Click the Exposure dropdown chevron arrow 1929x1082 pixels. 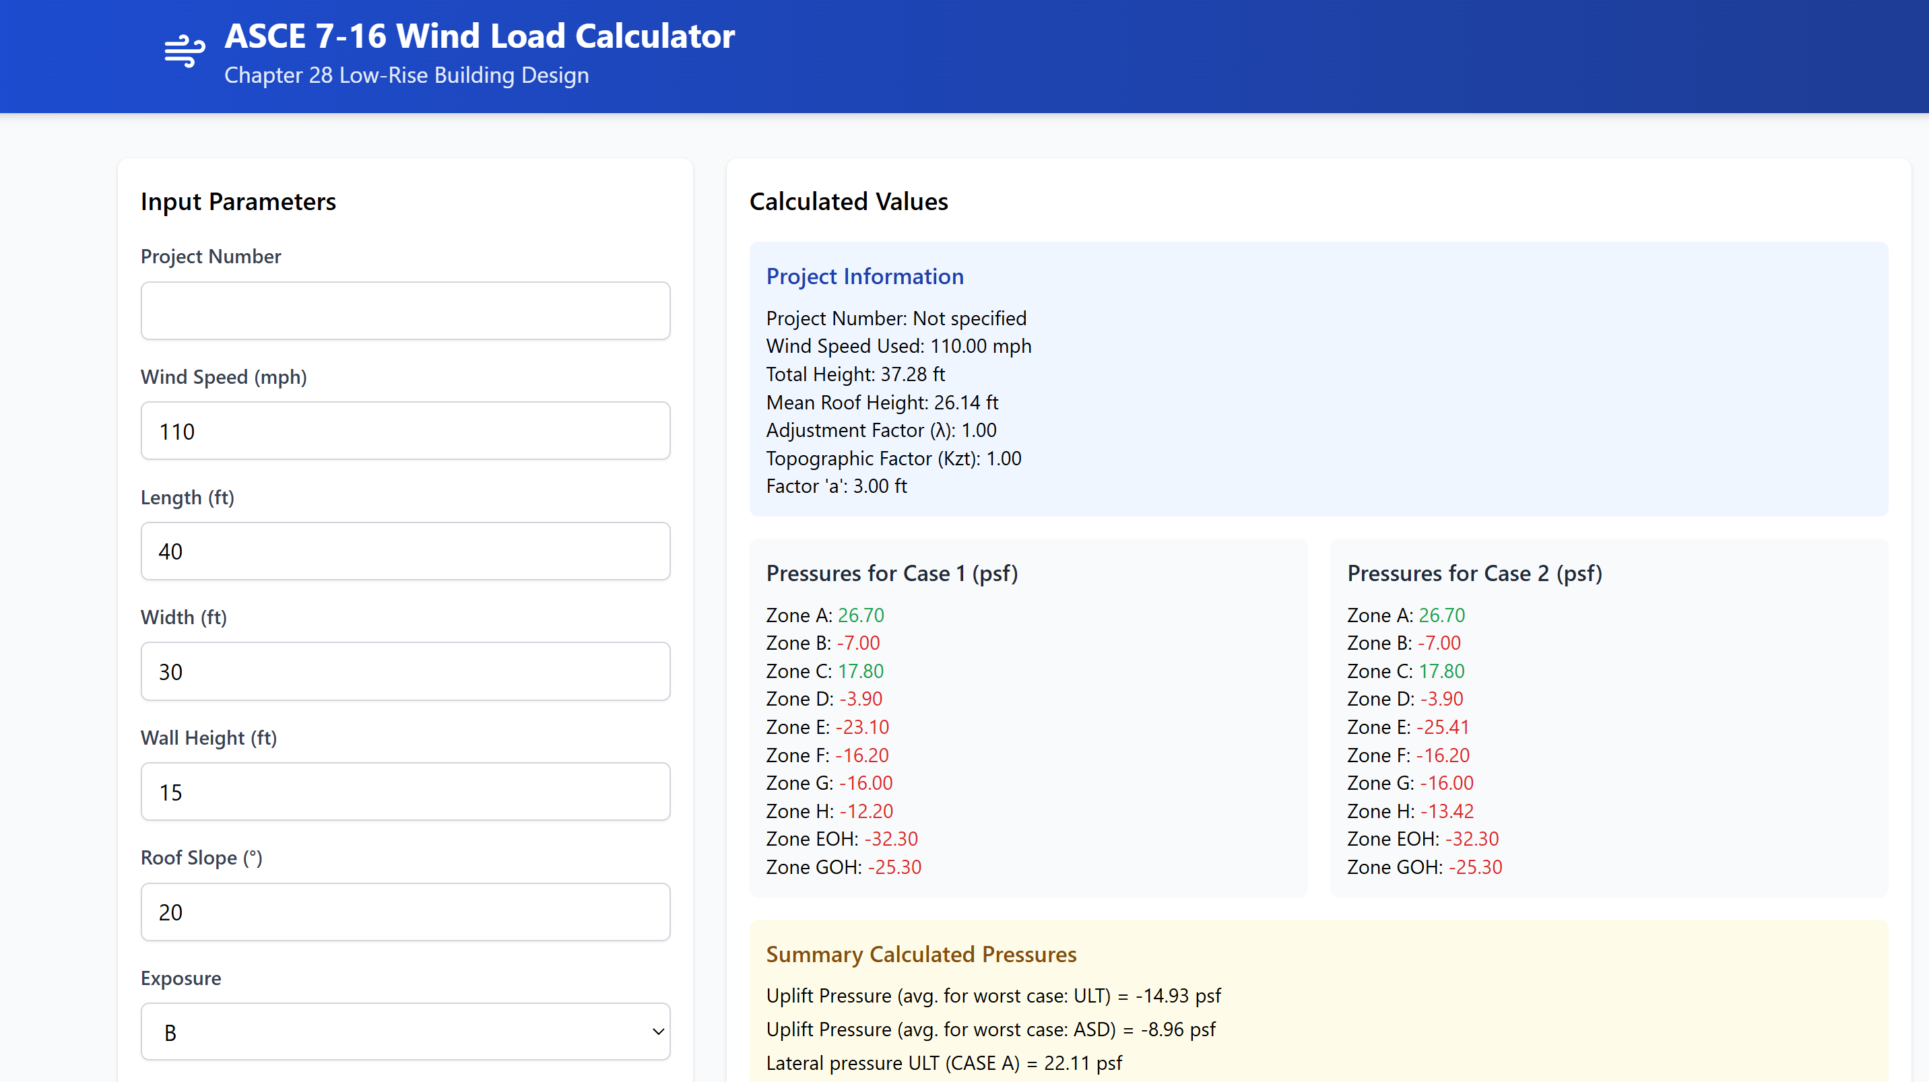[658, 1032]
